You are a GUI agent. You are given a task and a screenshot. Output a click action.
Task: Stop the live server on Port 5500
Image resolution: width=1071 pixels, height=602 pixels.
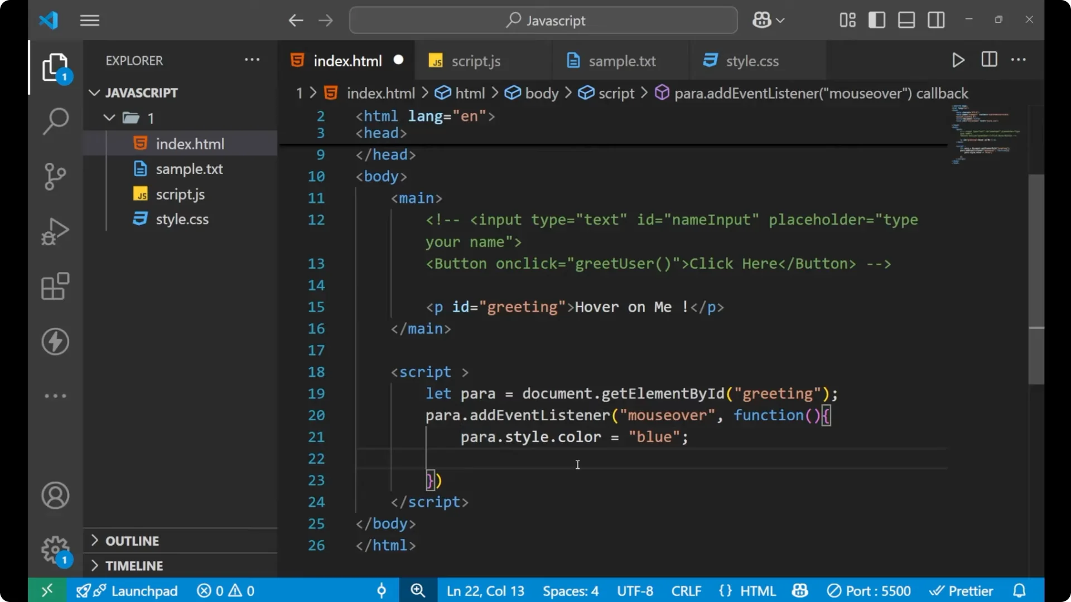click(x=869, y=590)
